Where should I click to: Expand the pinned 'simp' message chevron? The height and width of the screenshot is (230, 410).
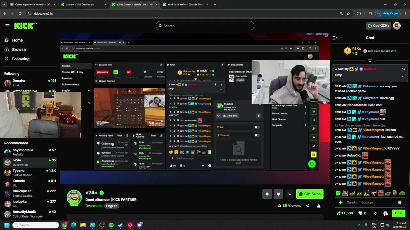pyautogui.click(x=403, y=76)
